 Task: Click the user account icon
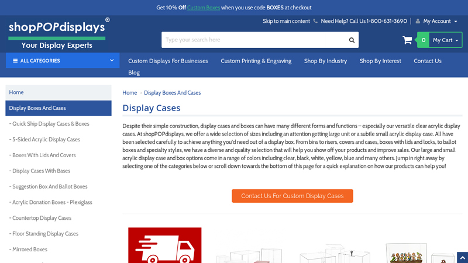coord(418,21)
